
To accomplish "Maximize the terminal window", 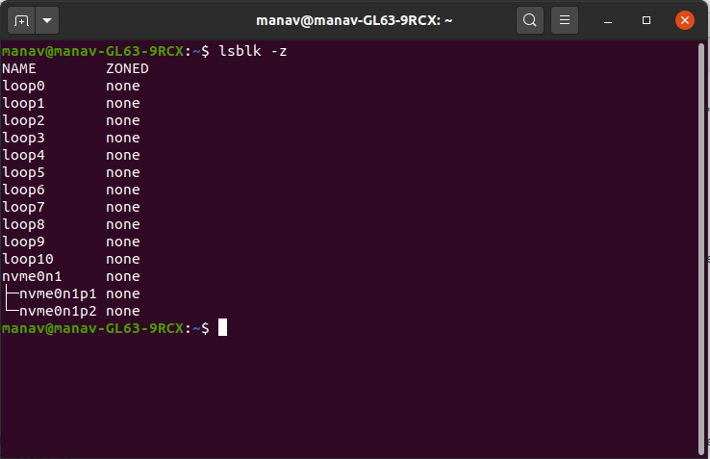I will (647, 19).
